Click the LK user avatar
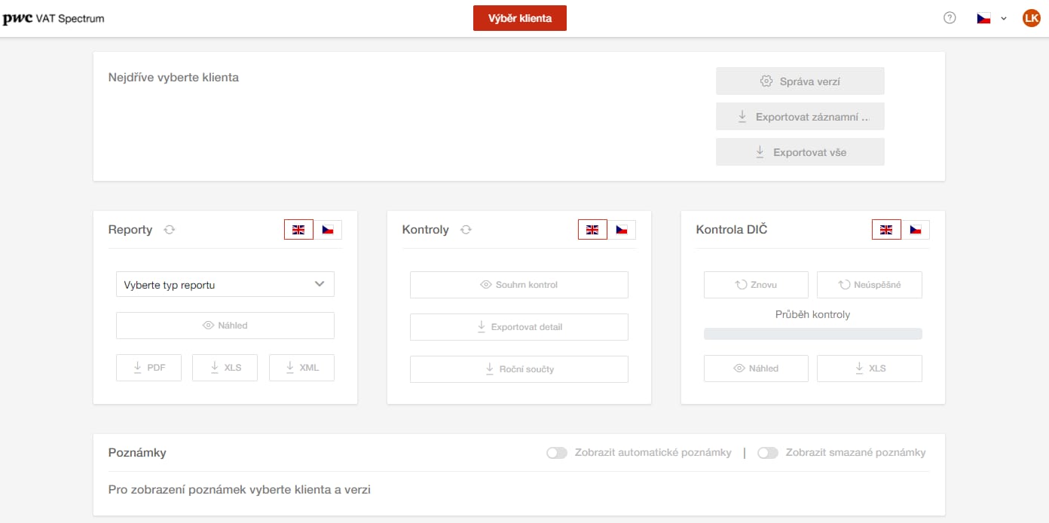 pos(1031,18)
